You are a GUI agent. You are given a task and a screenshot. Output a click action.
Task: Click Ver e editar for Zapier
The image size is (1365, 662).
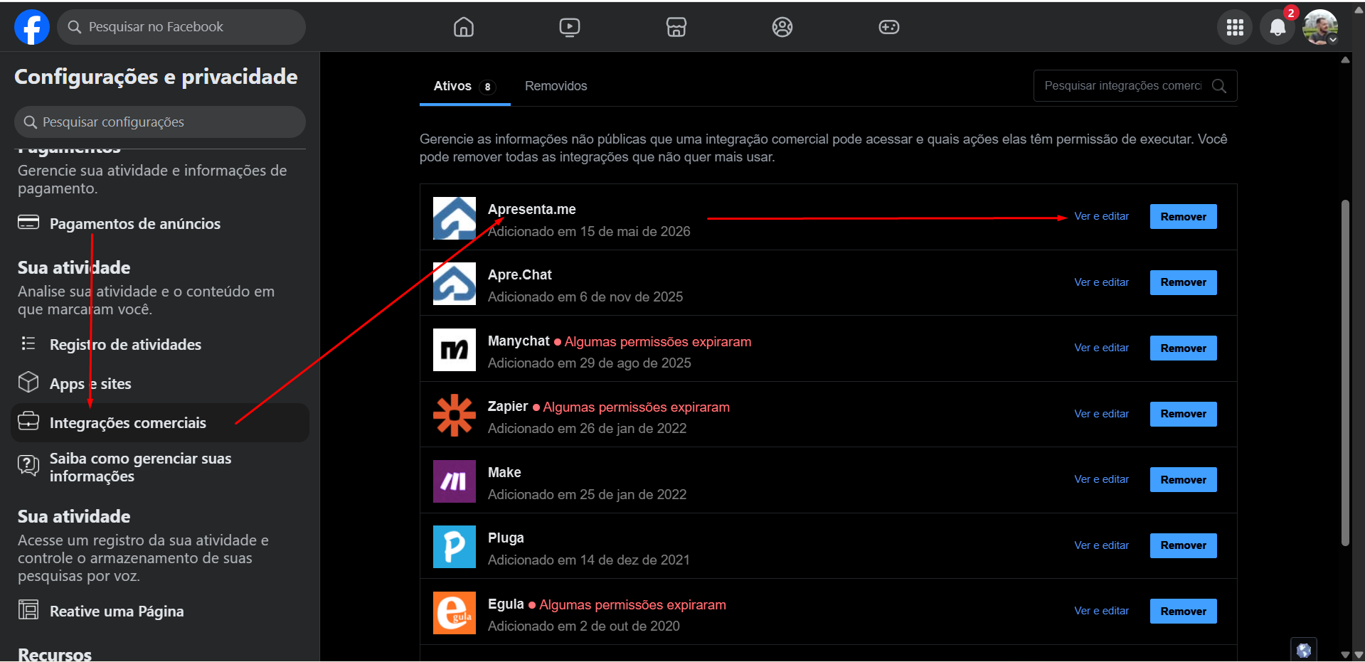tap(1101, 414)
